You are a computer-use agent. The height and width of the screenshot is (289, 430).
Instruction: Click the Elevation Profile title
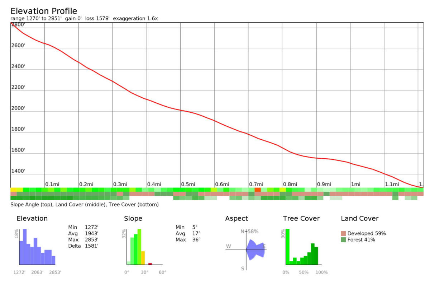[44, 11]
